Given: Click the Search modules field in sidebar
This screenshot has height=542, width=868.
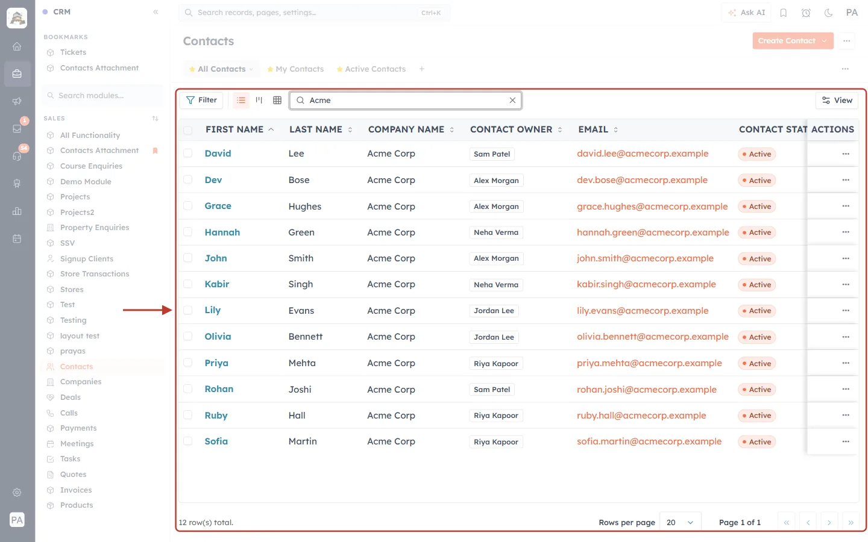Looking at the screenshot, I should coord(103,96).
